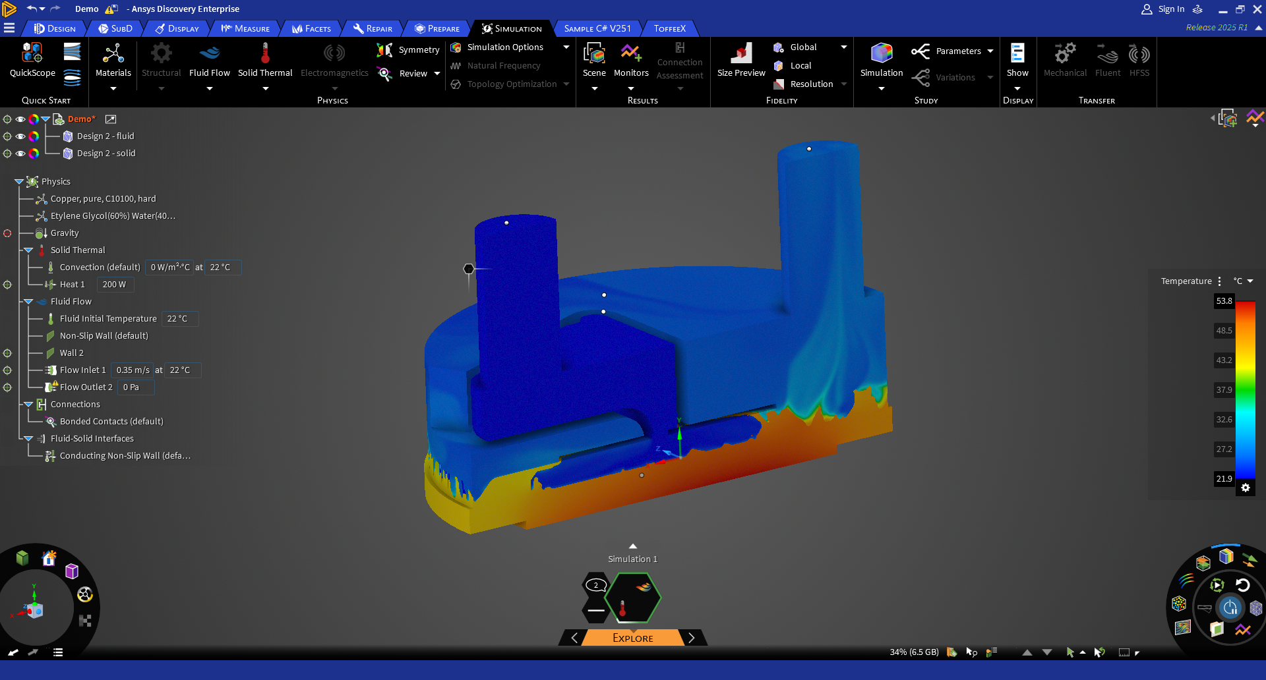The height and width of the screenshot is (680, 1266).
Task: Click the list view icon at bottom left
Action: coord(58,652)
